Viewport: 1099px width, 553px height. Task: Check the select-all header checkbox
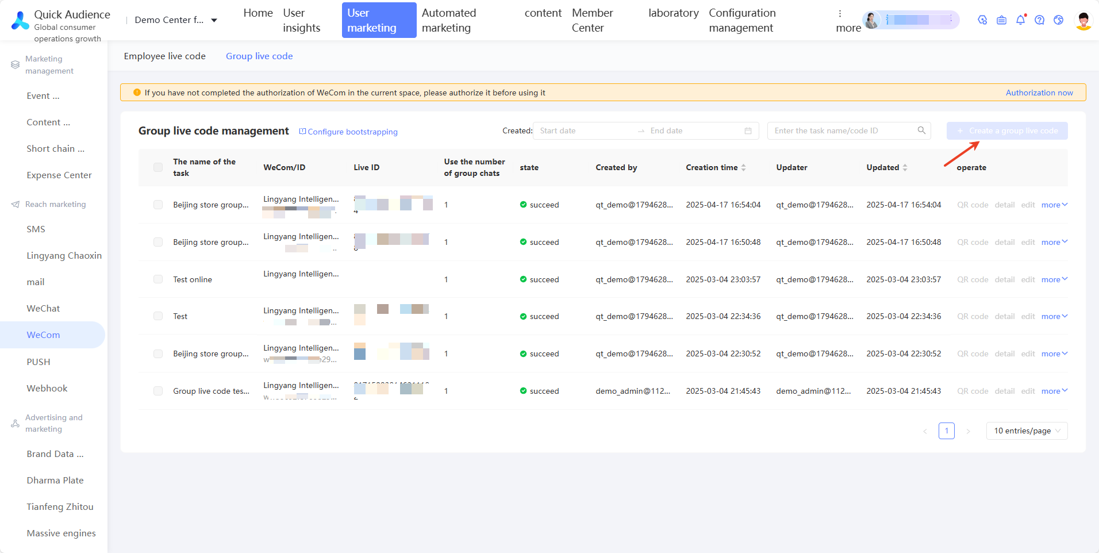coord(158,167)
